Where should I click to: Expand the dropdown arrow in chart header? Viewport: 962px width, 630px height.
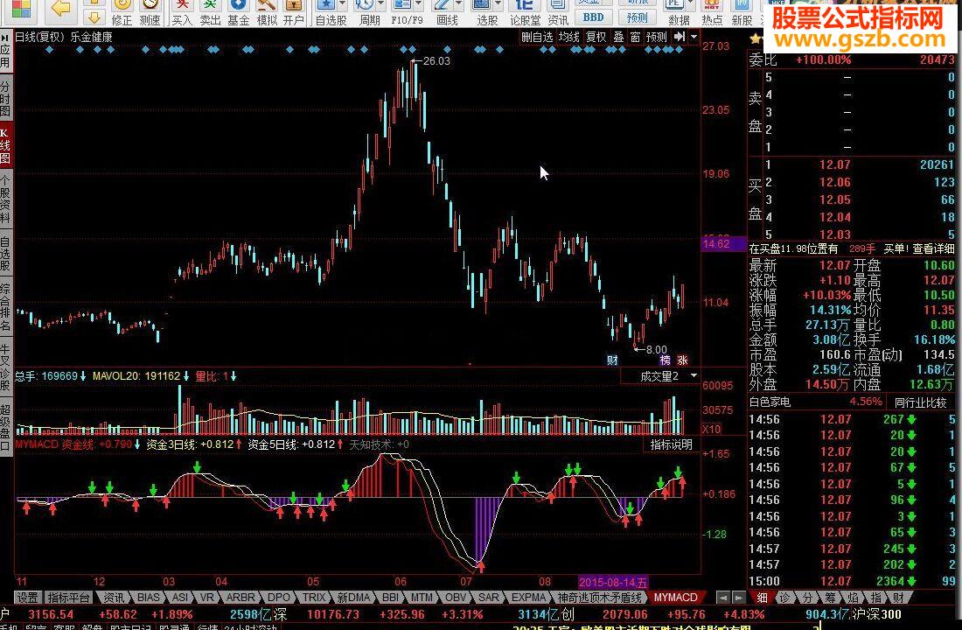click(694, 37)
